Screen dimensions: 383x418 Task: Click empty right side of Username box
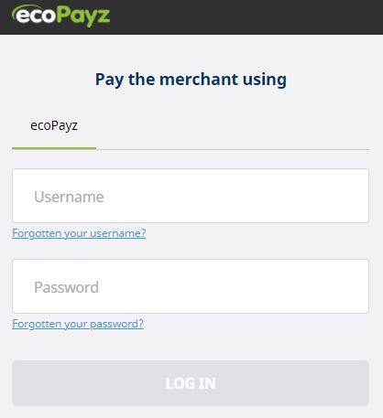(x=275, y=196)
